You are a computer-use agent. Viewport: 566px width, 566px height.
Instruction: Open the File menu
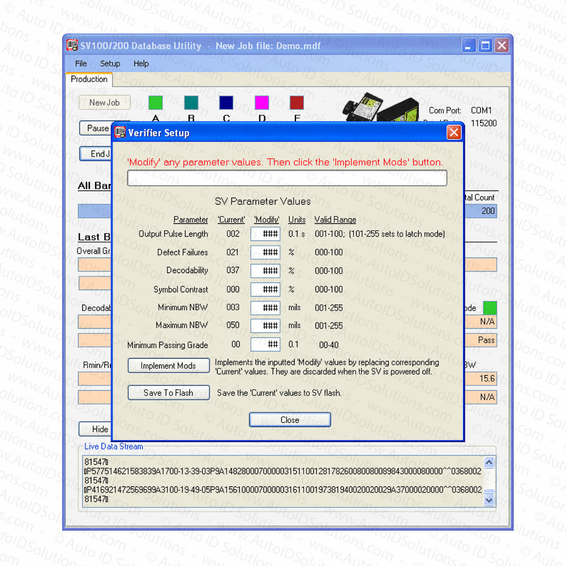click(x=81, y=63)
